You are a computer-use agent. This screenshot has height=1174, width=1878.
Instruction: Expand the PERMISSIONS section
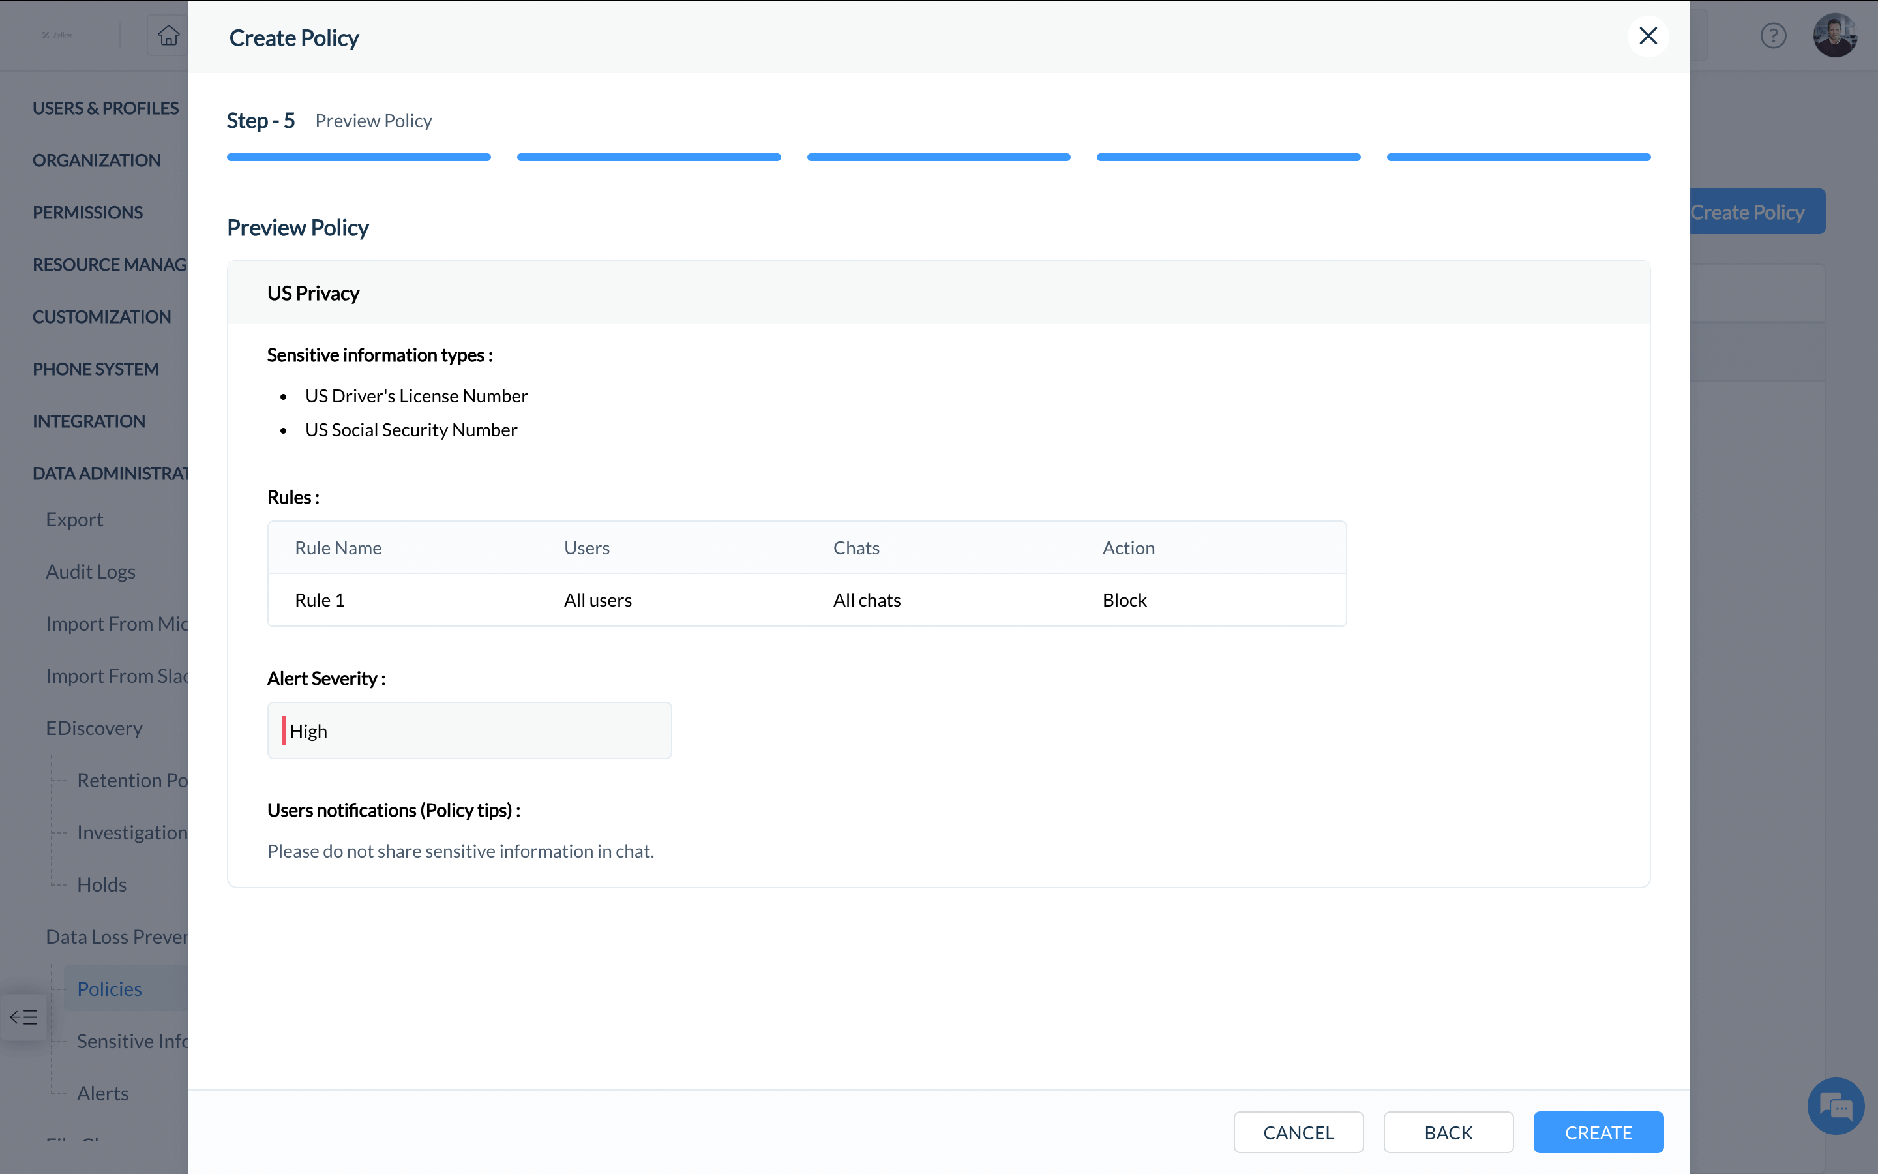click(87, 212)
